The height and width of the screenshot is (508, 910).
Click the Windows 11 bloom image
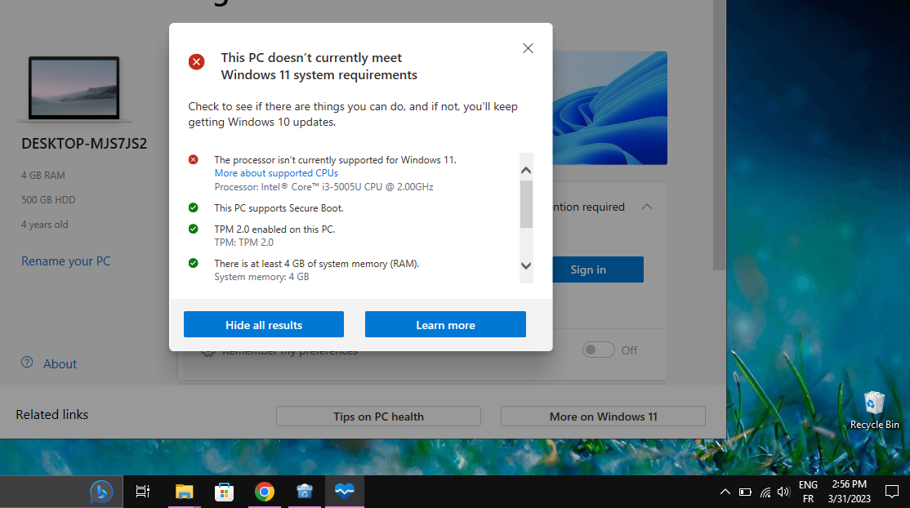[609, 108]
